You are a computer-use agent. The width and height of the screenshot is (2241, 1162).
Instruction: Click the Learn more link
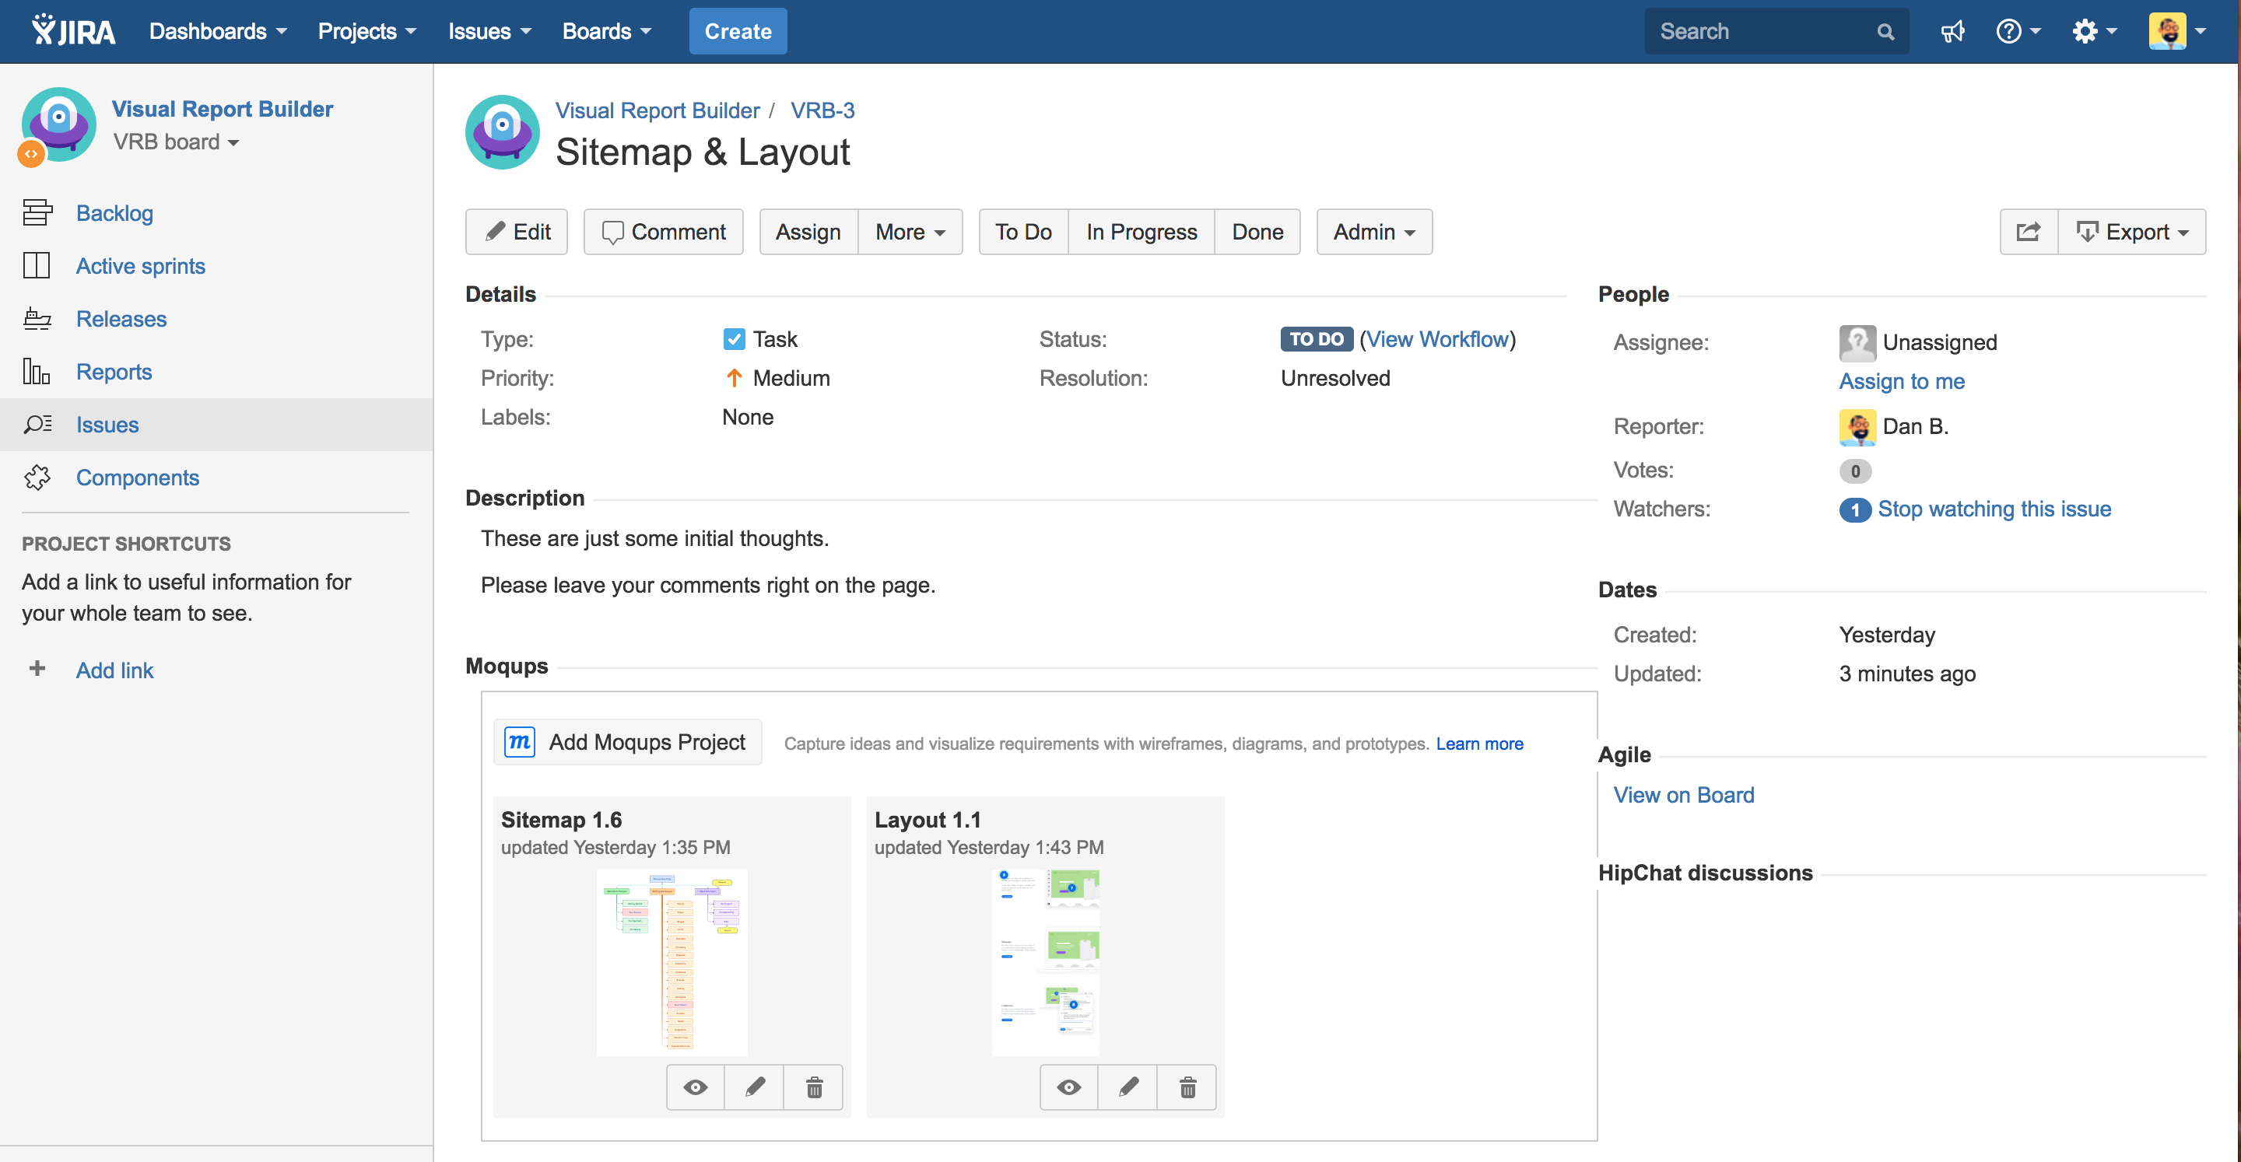click(1479, 744)
